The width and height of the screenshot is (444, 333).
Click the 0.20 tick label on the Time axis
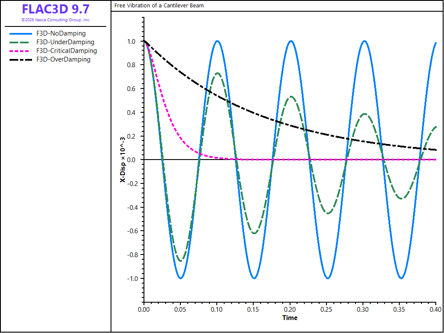(290, 309)
